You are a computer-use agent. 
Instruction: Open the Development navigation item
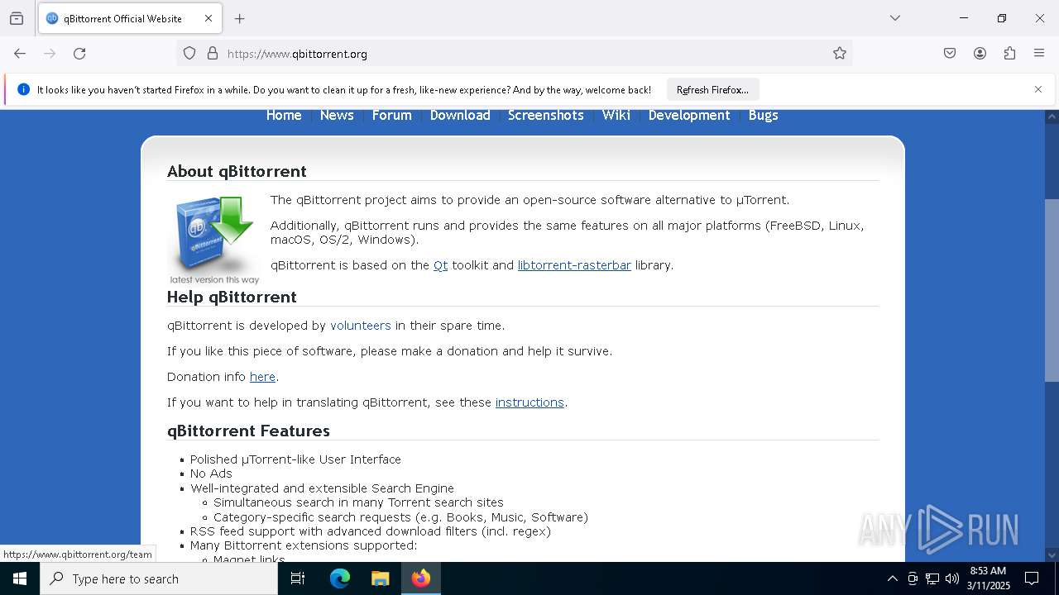(x=689, y=116)
